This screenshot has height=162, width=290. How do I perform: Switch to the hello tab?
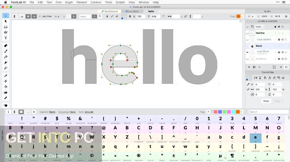[x=151, y=11]
